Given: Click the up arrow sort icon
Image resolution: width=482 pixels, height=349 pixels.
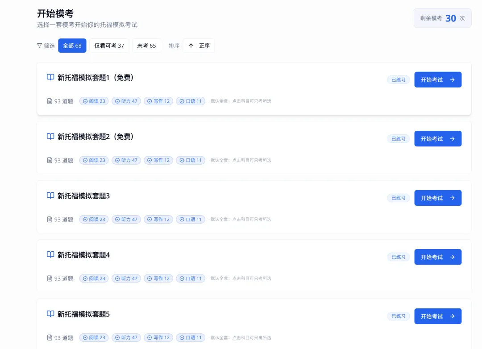Looking at the screenshot, I should [x=191, y=46].
